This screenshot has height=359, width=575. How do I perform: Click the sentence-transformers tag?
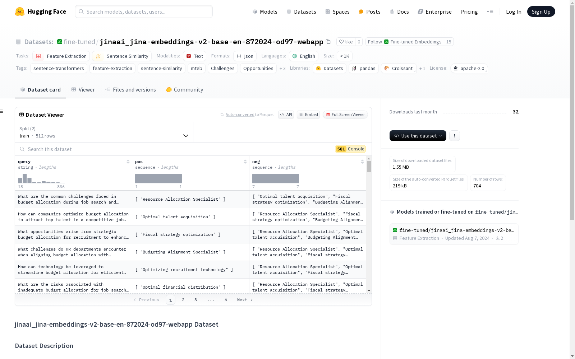tap(59, 68)
